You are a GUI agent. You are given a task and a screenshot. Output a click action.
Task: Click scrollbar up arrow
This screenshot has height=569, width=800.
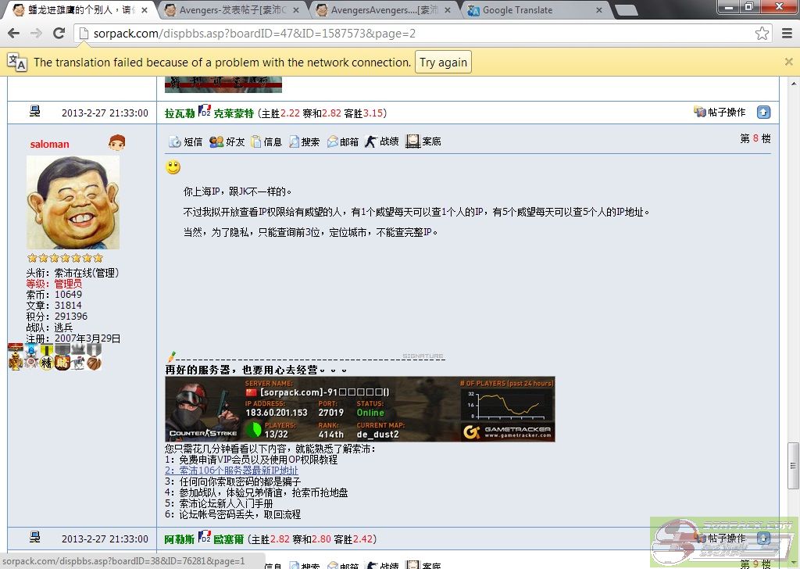[x=794, y=83]
